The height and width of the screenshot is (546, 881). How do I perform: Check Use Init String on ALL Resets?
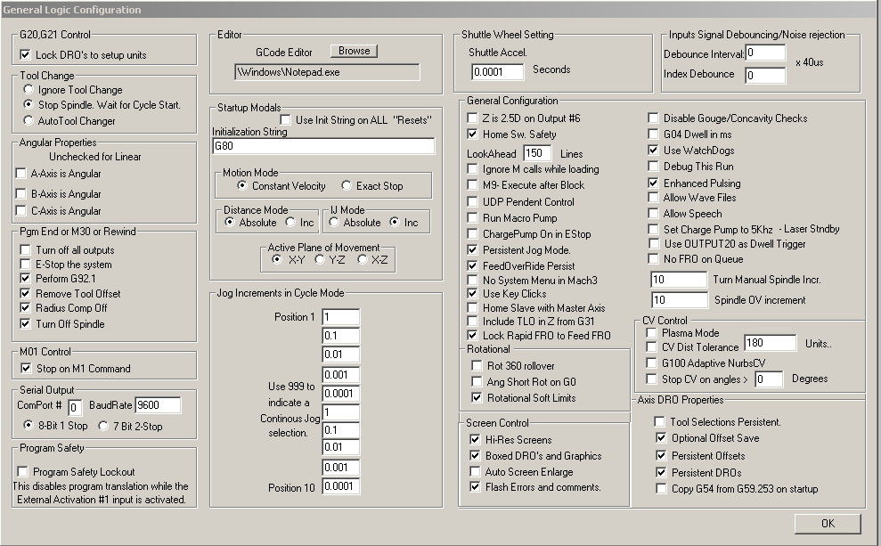click(285, 119)
